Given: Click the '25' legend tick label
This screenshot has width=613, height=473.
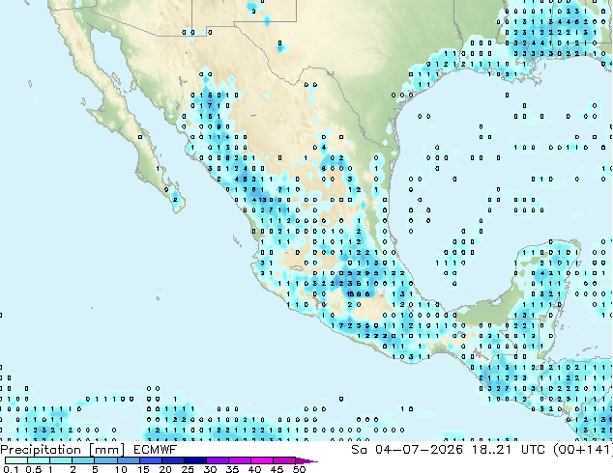Looking at the screenshot, I should pyautogui.click(x=188, y=469).
